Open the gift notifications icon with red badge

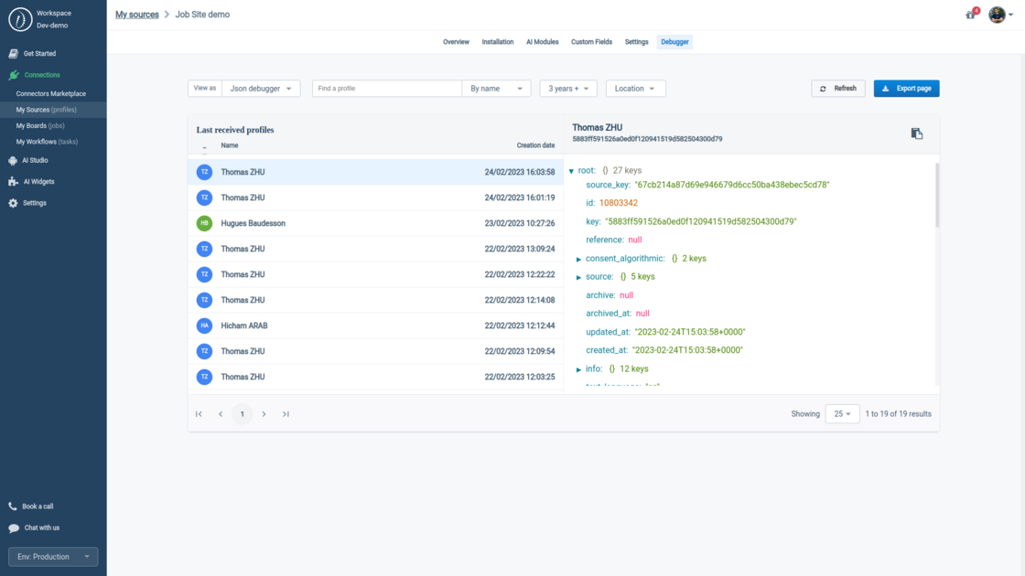[x=969, y=15]
